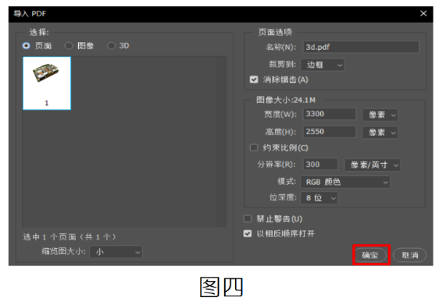Select the 图像 radio button
439x305 pixels.
tap(69, 45)
